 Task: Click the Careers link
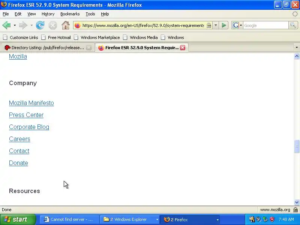pyautogui.click(x=19, y=139)
